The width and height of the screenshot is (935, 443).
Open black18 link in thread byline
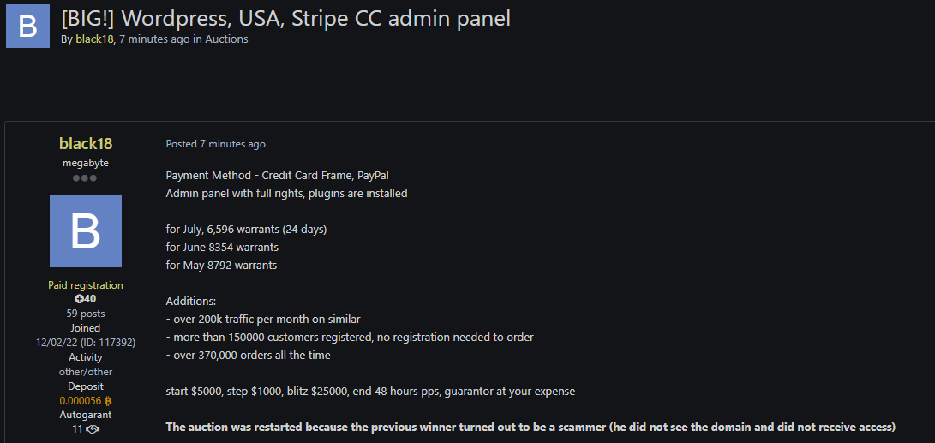tap(94, 39)
